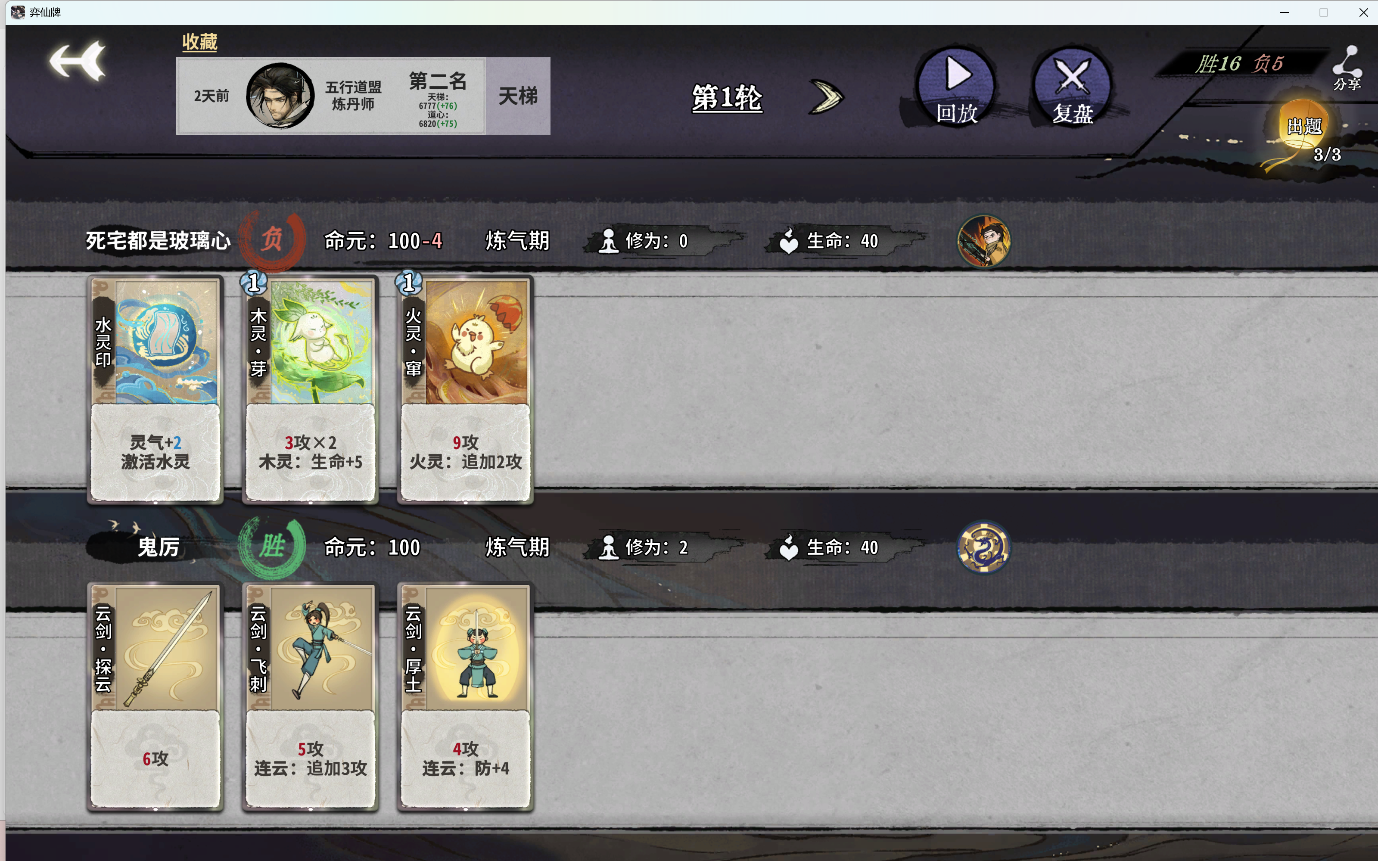Click the back arrow icon
This screenshot has width=1378, height=861.
[78, 61]
